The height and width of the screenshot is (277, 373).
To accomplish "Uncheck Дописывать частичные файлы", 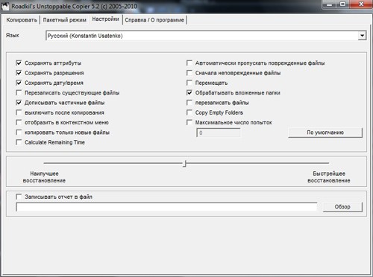I will 19,103.
